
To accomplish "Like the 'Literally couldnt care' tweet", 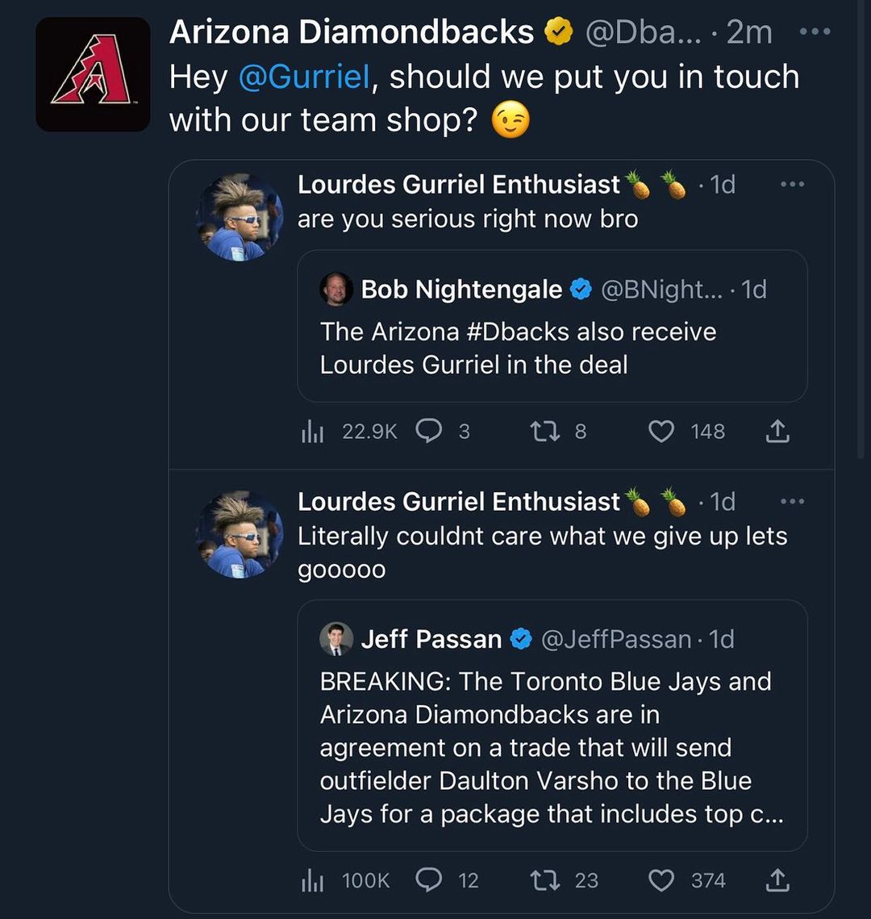I will 661,880.
